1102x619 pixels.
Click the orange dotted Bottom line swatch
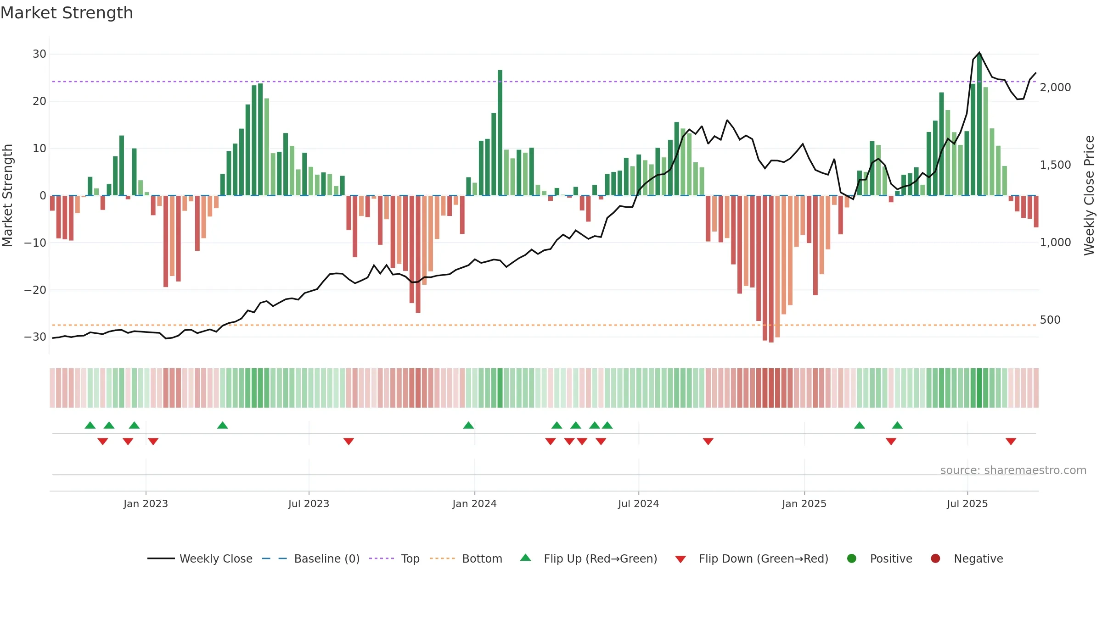click(x=442, y=558)
